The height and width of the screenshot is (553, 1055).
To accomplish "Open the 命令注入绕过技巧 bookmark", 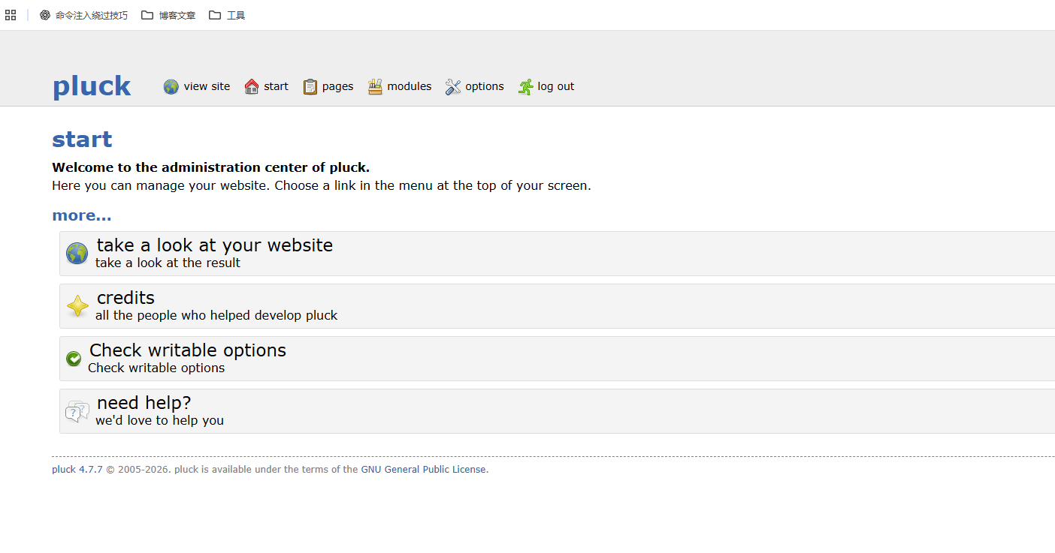I will (83, 15).
